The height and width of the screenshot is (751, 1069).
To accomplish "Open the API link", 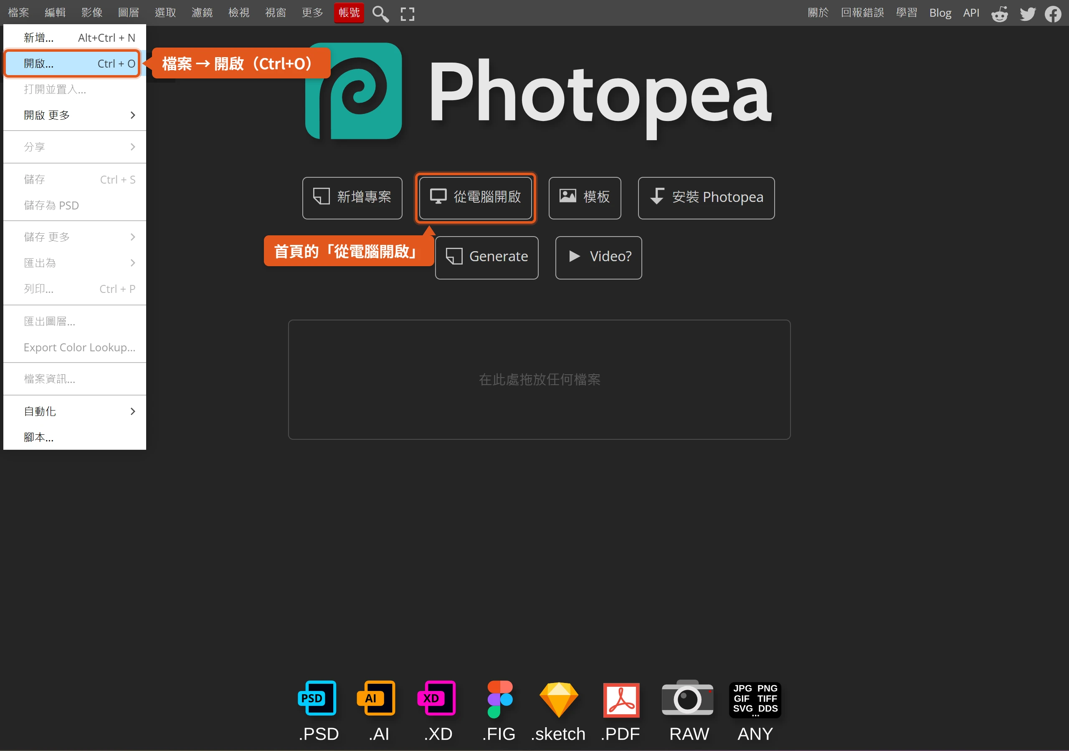I will point(971,13).
